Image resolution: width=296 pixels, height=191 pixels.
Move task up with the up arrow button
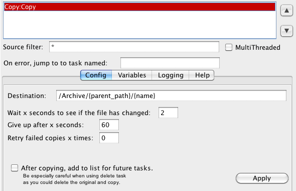(x=286, y=11)
